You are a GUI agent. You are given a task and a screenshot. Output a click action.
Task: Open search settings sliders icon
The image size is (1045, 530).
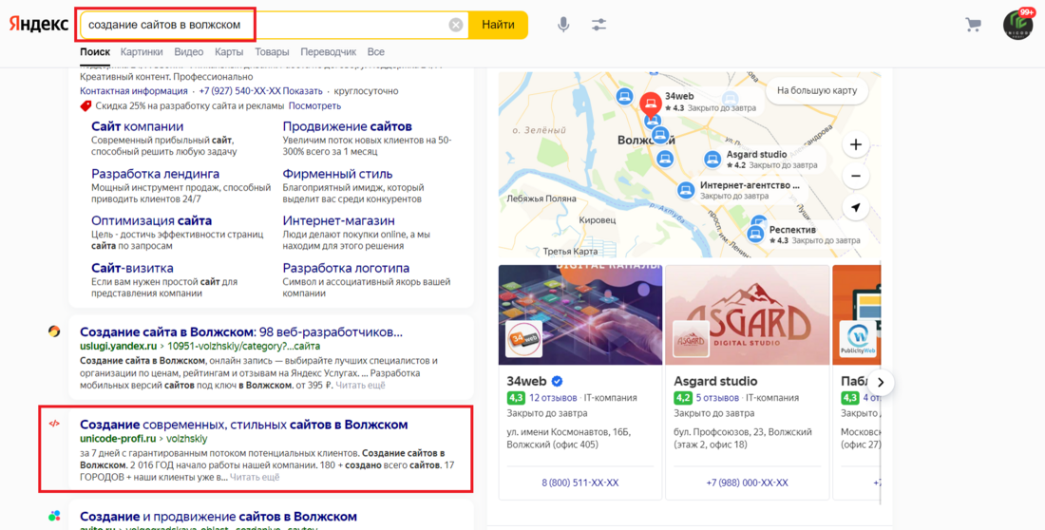pyautogui.click(x=598, y=25)
